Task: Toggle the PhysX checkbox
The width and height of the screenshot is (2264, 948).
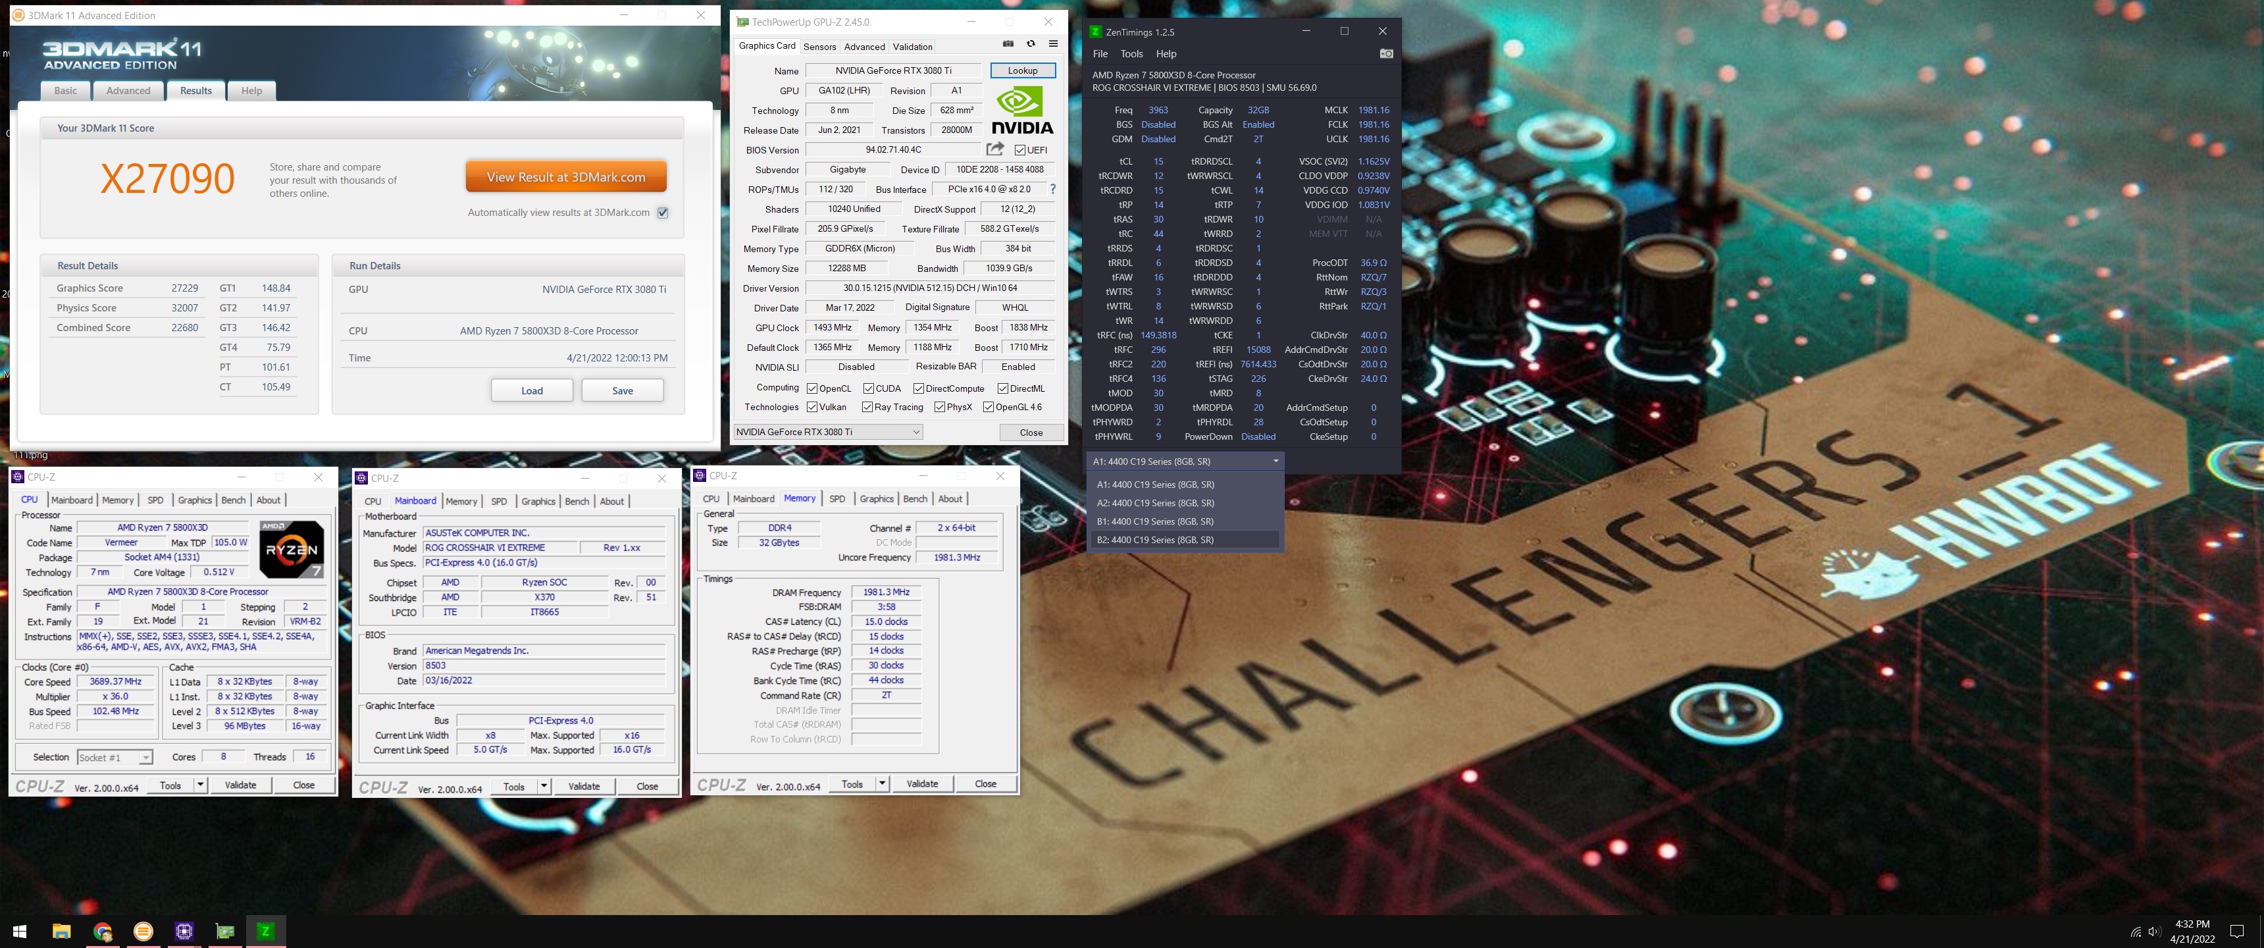Action: pos(940,406)
